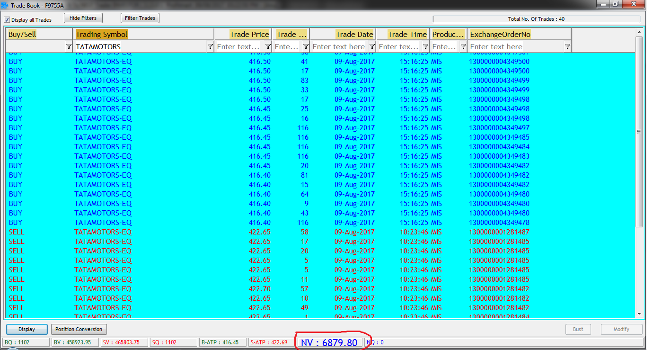Open the Trade Quantity filter funnel icon
This screenshot has height=350, width=653.
(306, 46)
